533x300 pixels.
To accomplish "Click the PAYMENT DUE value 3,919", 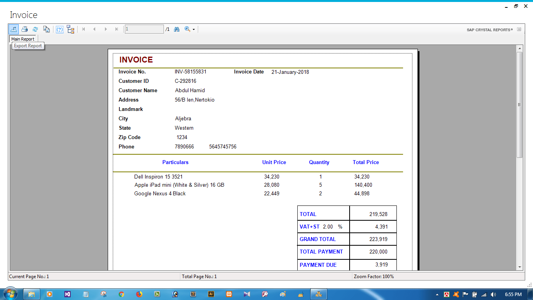I will coord(382,265).
